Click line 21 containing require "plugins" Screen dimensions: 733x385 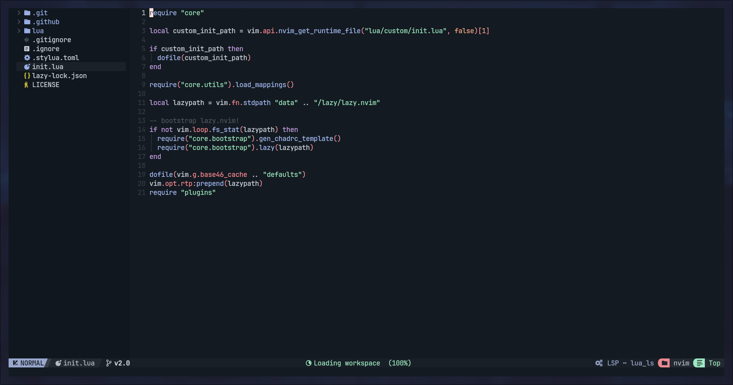tap(182, 192)
